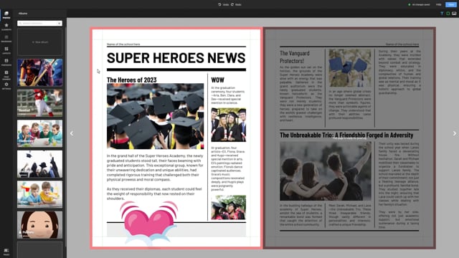Clear the album search with the X
Viewport: 459px width, 258px height.
(60, 23)
